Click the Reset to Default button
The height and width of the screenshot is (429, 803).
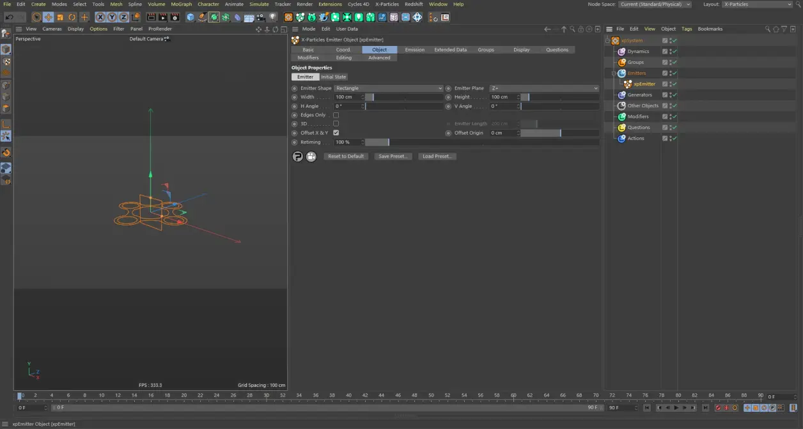[345, 156]
